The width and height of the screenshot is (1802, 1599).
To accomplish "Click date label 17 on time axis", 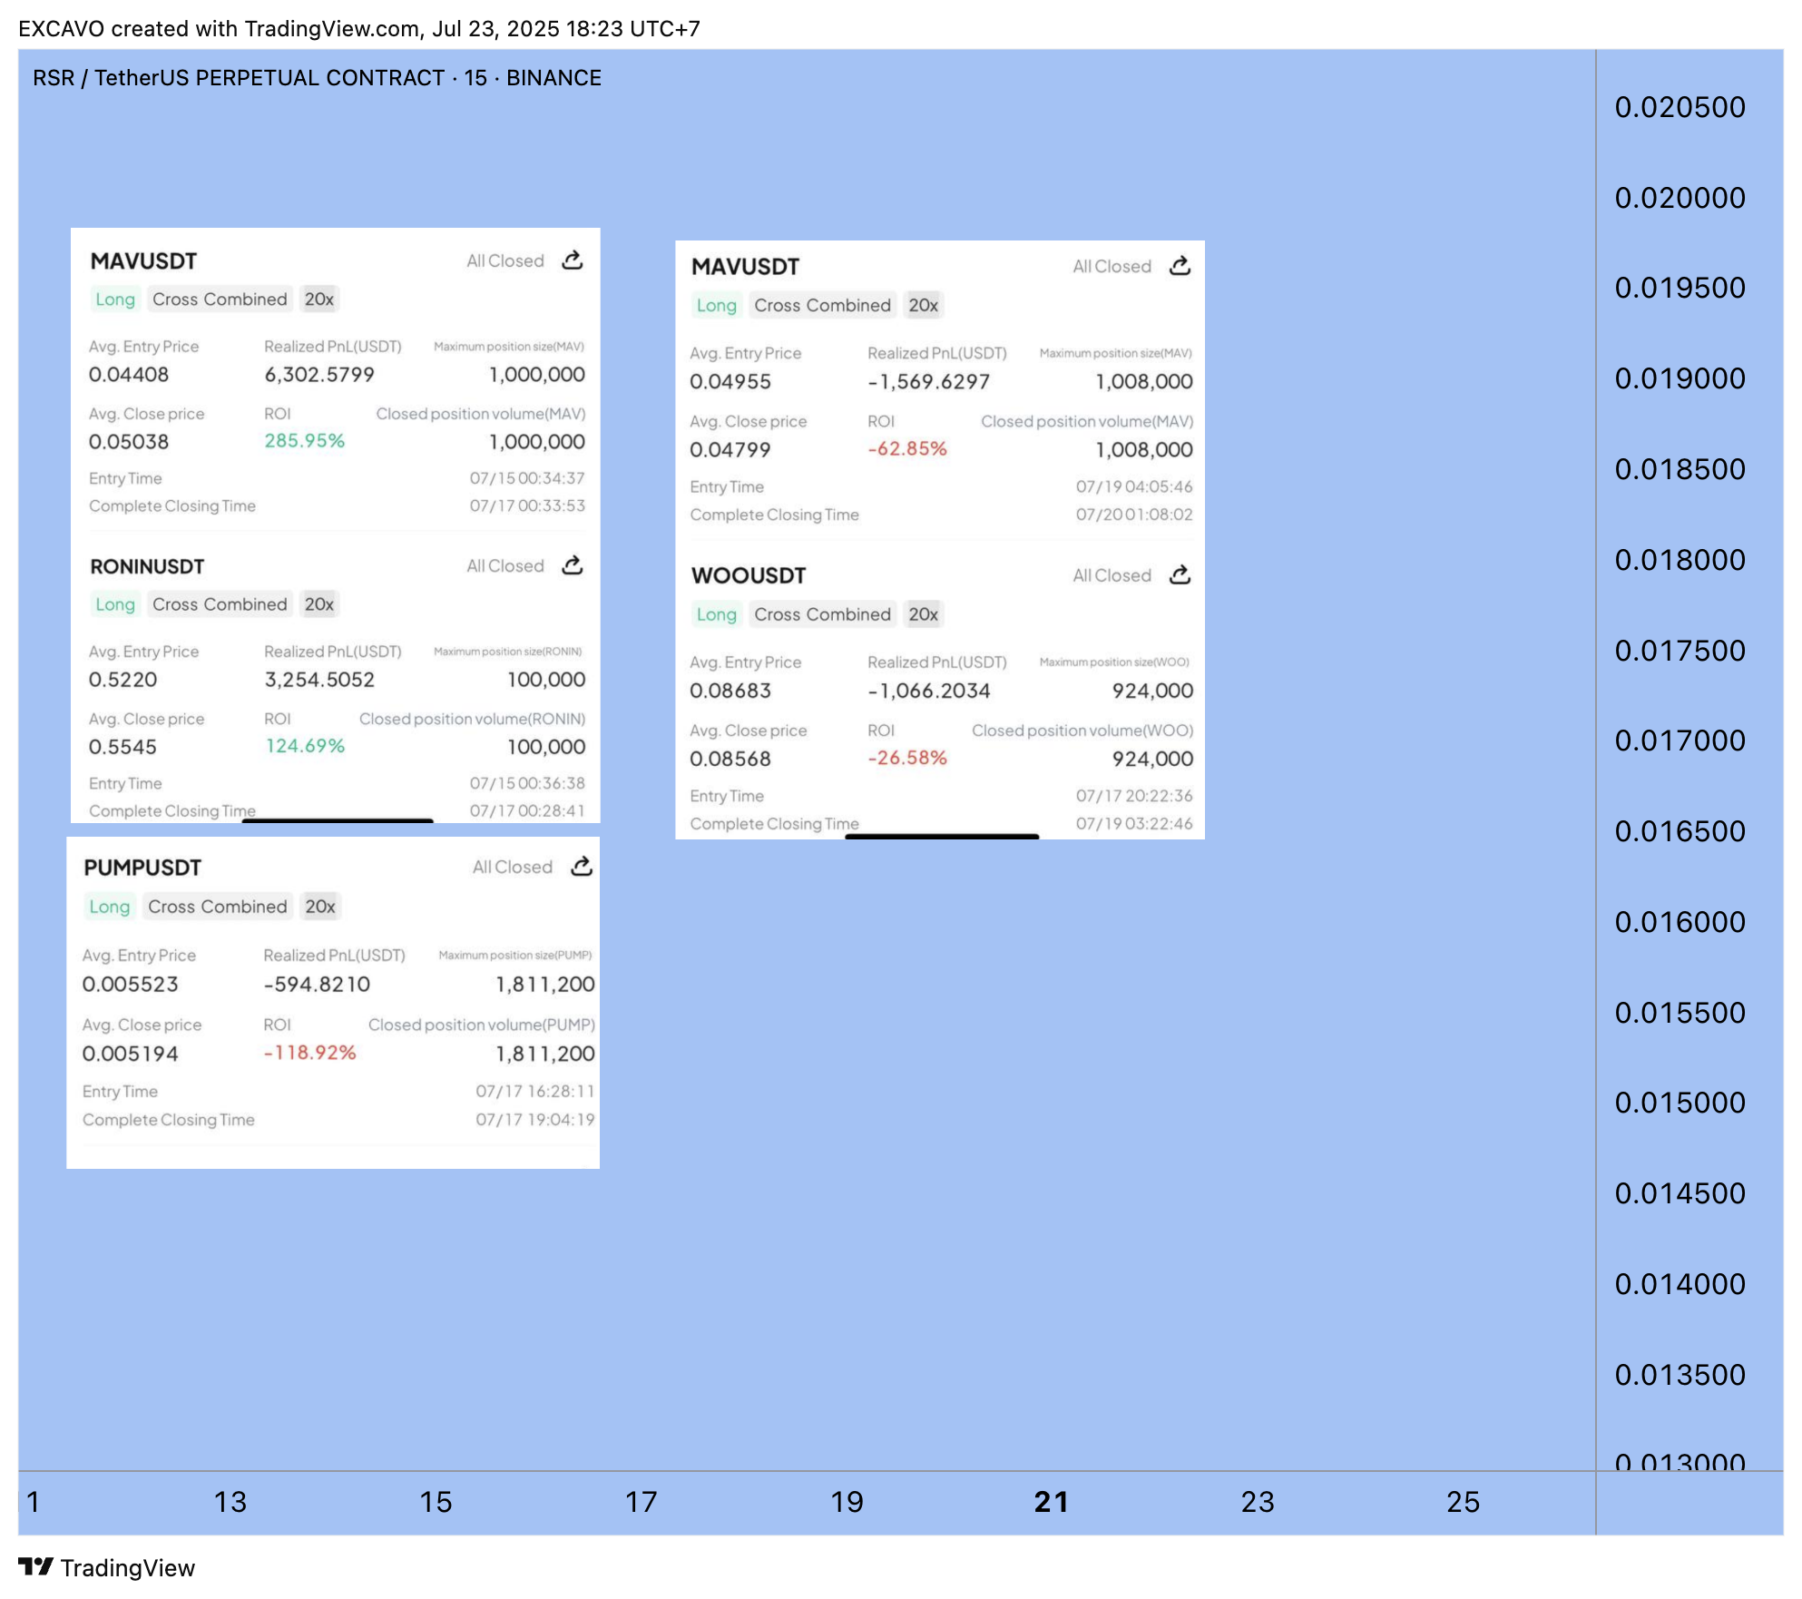I will click(641, 1502).
